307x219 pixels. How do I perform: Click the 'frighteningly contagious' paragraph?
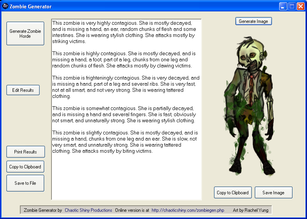coord(126,87)
